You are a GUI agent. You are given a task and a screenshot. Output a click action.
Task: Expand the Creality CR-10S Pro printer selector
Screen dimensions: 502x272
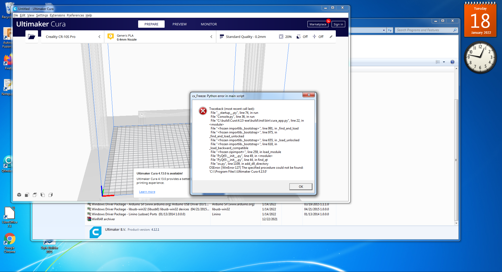click(x=99, y=37)
